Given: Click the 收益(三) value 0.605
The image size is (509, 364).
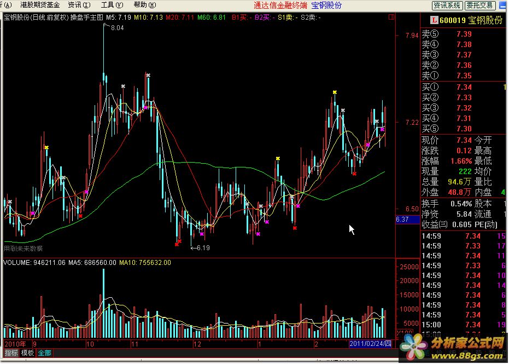Looking at the screenshot, I should point(461,224).
